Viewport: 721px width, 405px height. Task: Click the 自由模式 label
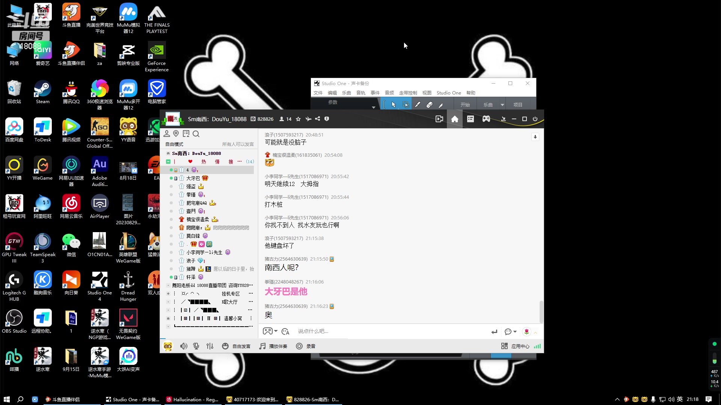(x=174, y=144)
